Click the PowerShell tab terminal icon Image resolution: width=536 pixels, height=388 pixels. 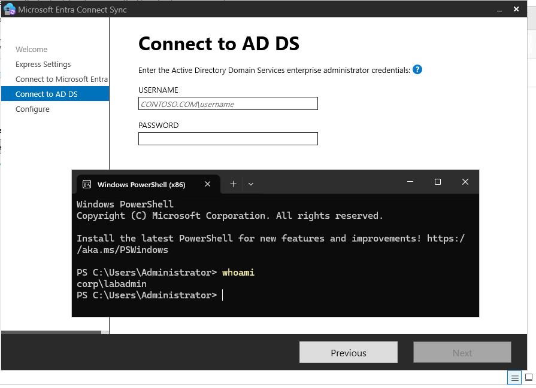pyautogui.click(x=87, y=184)
